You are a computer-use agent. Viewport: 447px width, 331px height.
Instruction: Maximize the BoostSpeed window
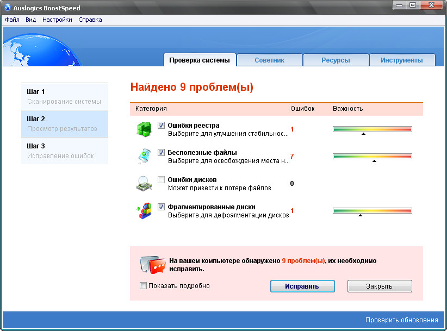click(x=413, y=5)
